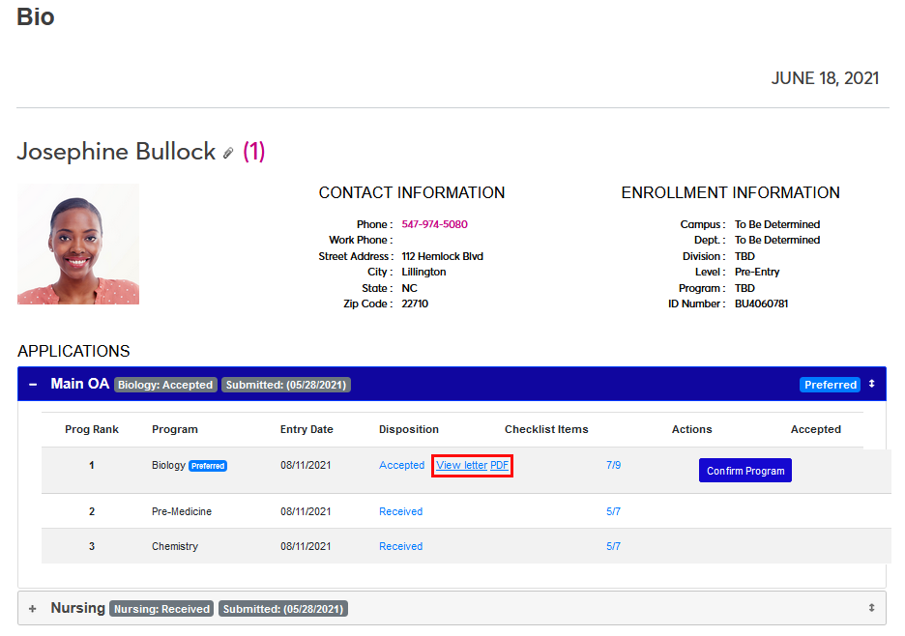
Task: Click Josephine Bullock's profile photo
Action: [78, 245]
